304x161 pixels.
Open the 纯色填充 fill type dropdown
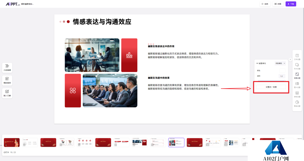pyautogui.click(x=280, y=63)
